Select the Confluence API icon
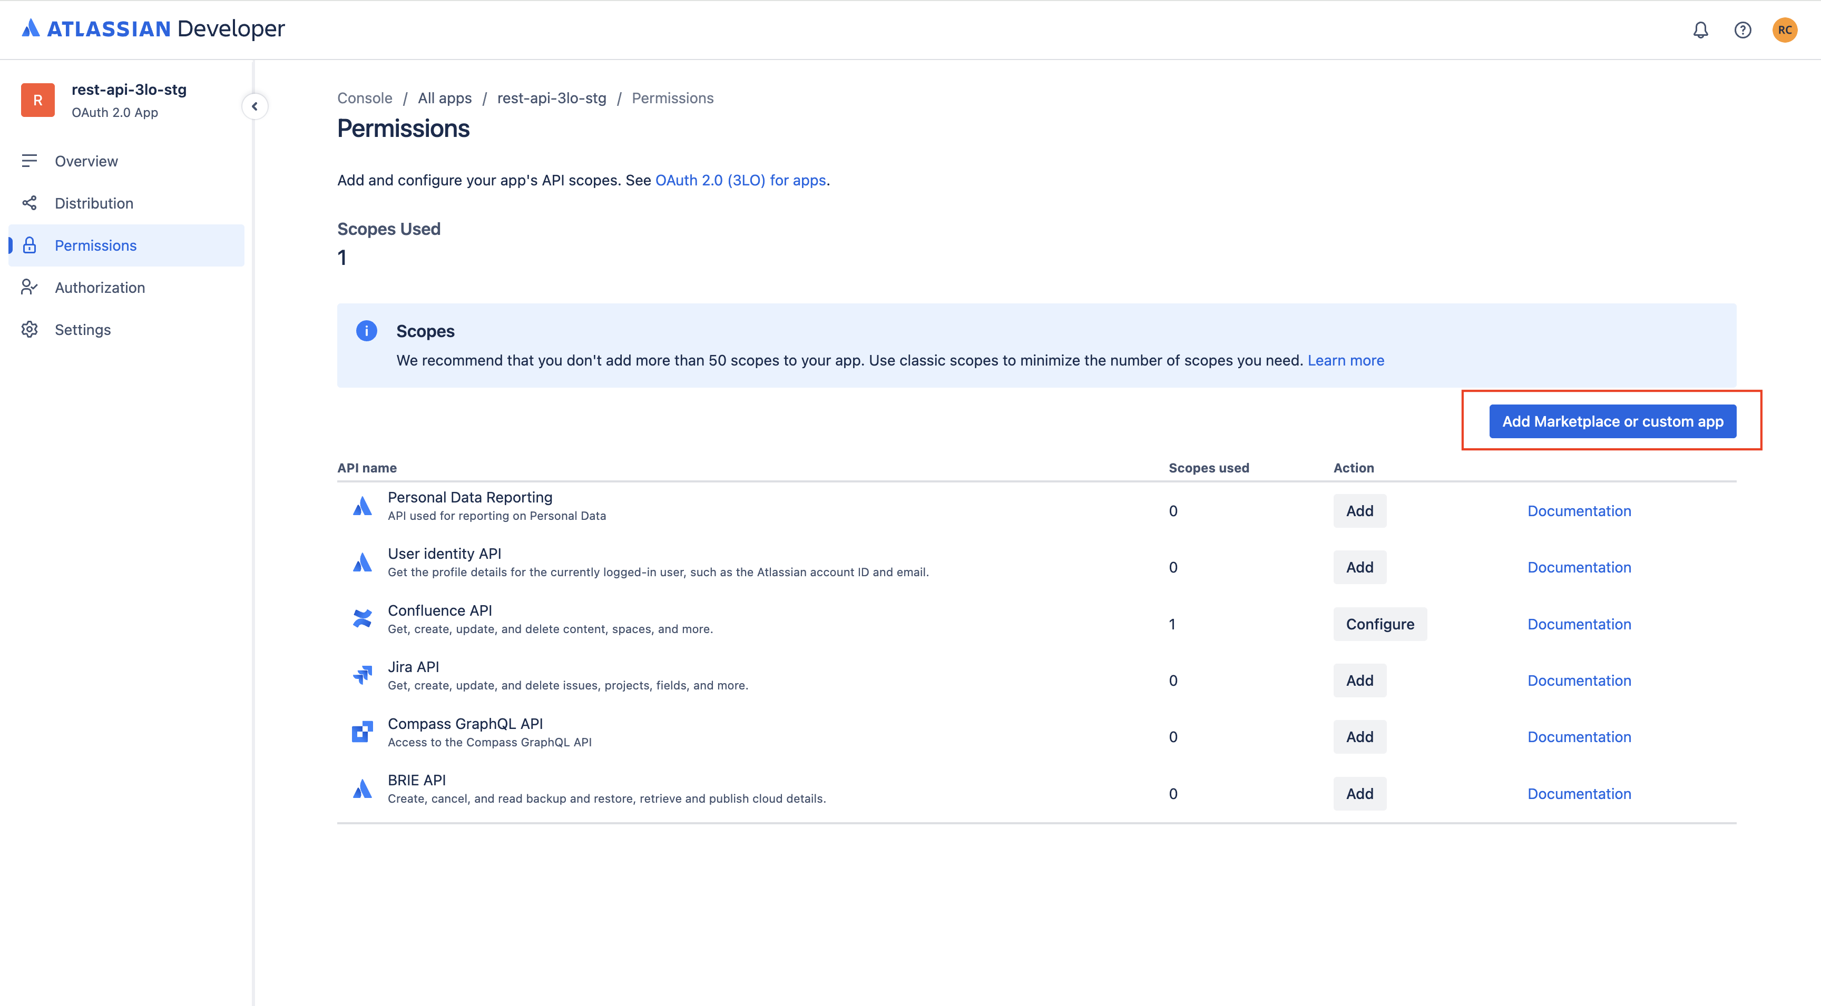The height and width of the screenshot is (1006, 1821). 362,618
